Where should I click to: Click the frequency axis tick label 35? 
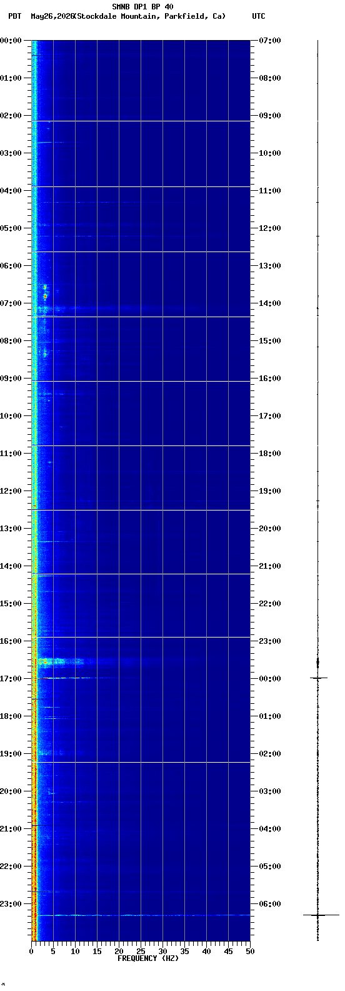click(184, 952)
